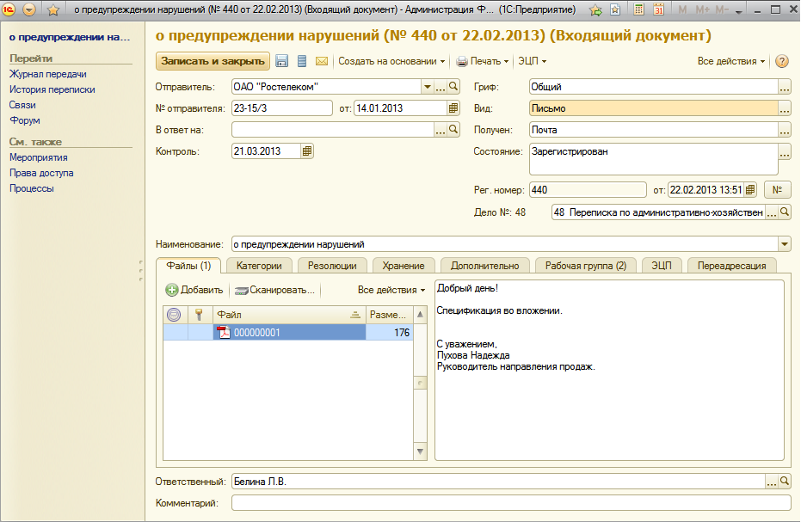Click into the Комментарий input field
Image resolution: width=801 pixels, height=522 pixels.
click(x=511, y=502)
